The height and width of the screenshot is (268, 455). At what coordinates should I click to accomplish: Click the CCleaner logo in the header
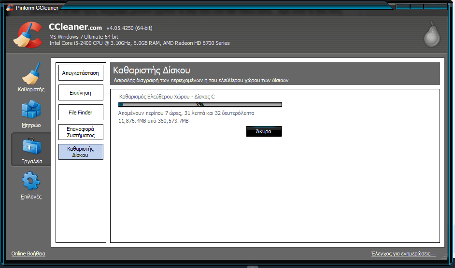(x=28, y=34)
